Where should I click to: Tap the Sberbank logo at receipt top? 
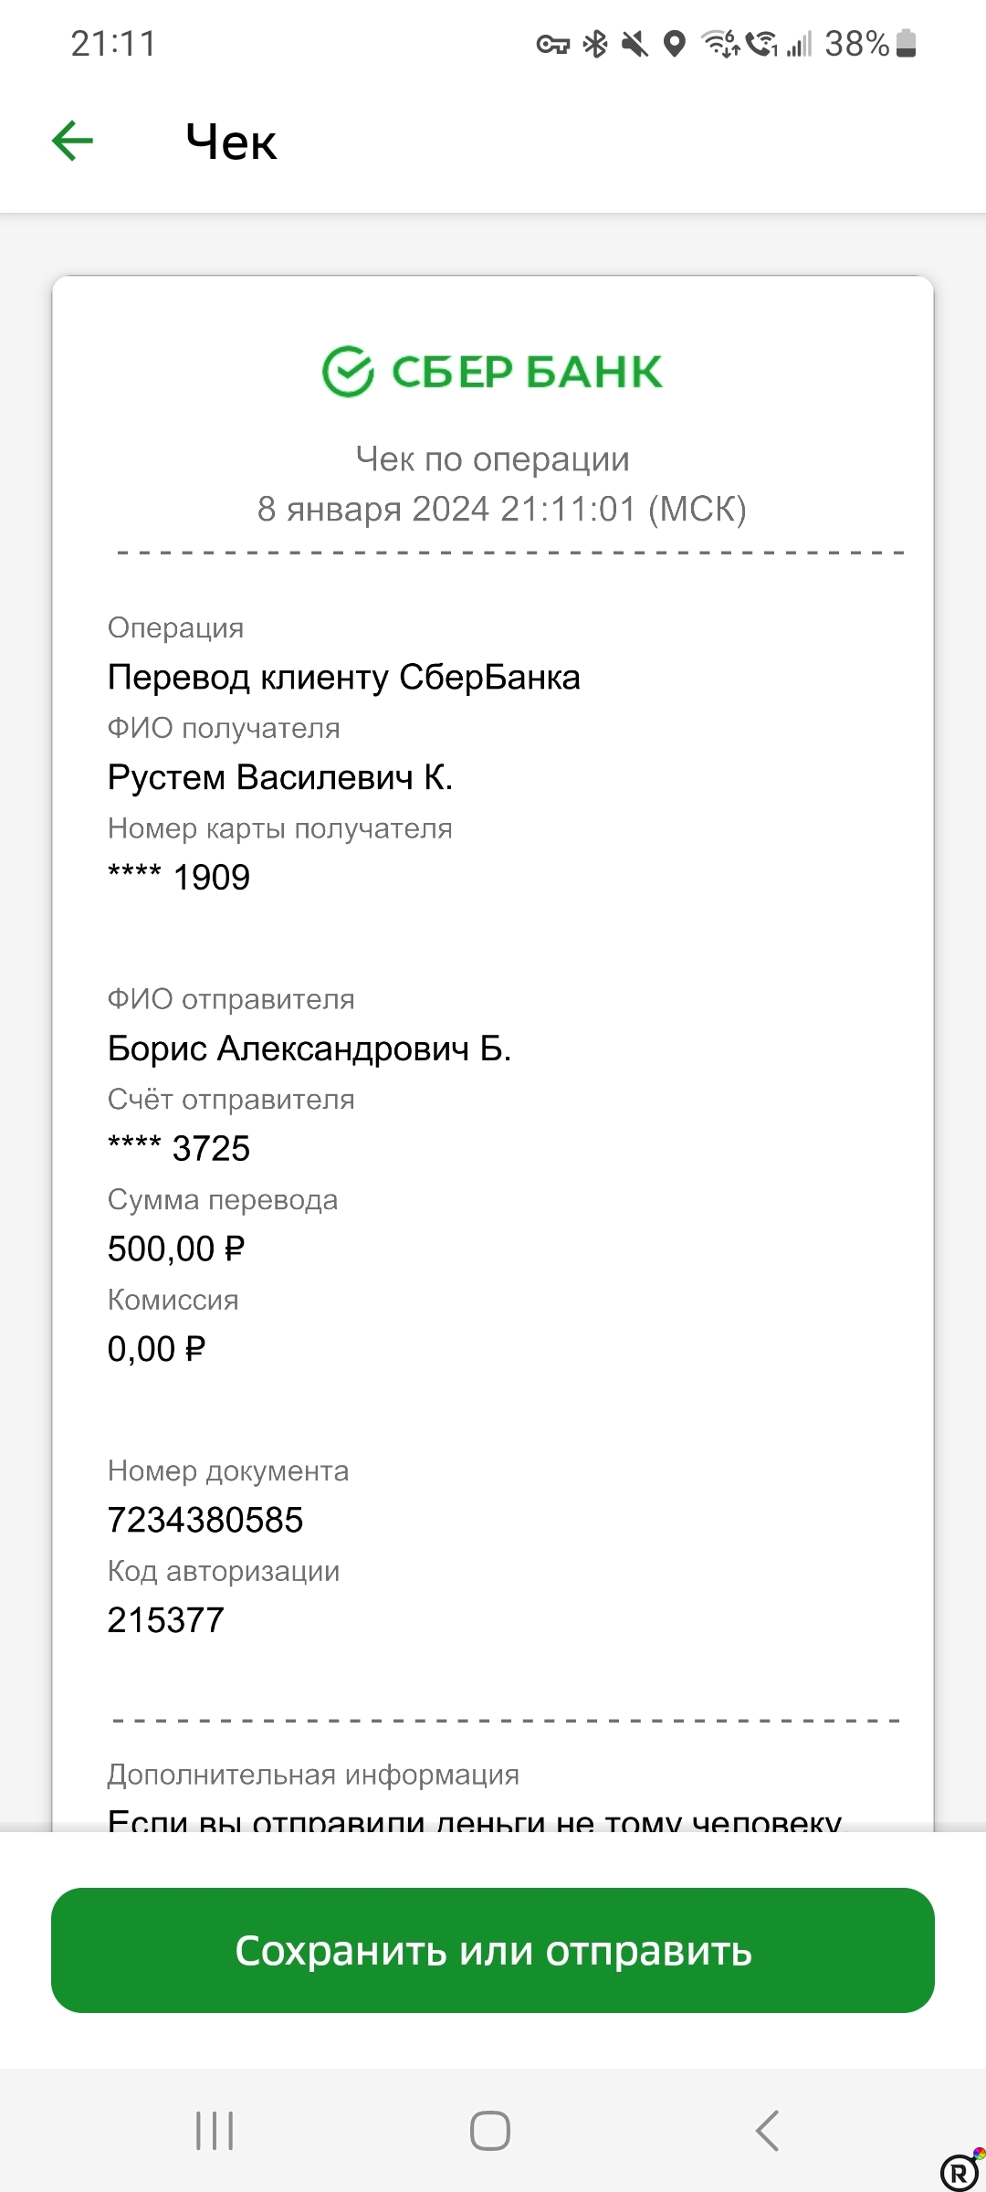tap(493, 370)
